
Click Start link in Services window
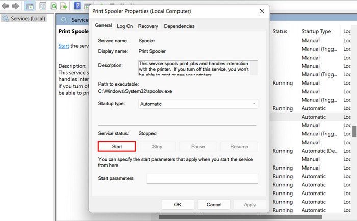pyautogui.click(x=64, y=46)
